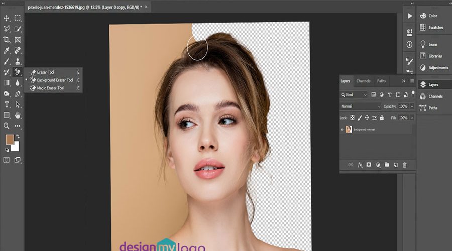Select the Crop tool
This screenshot has height=251, width=452.
coord(7,40)
